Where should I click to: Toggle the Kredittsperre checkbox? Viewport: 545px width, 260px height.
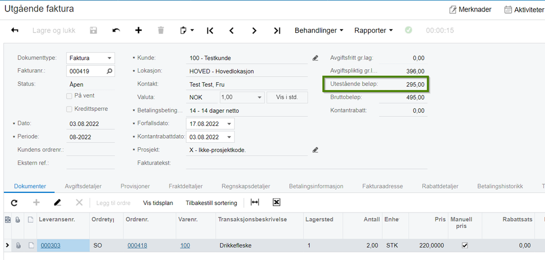pyautogui.click(x=69, y=109)
